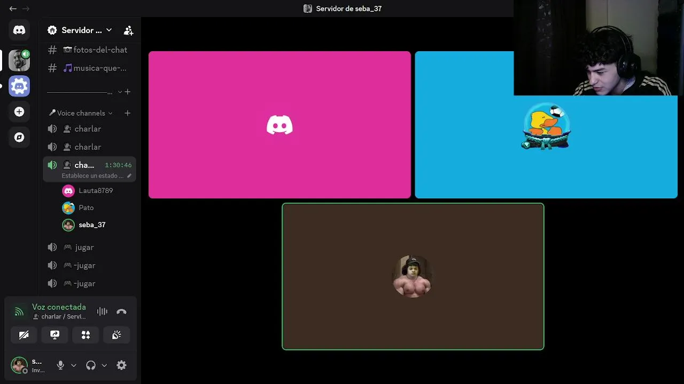
Task: Focus the blue Pato video tile
Action: pyautogui.click(x=546, y=125)
